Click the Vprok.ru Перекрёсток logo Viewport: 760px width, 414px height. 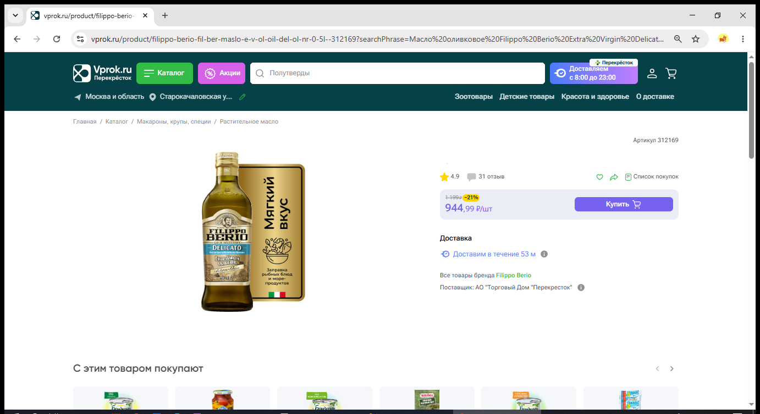102,73
